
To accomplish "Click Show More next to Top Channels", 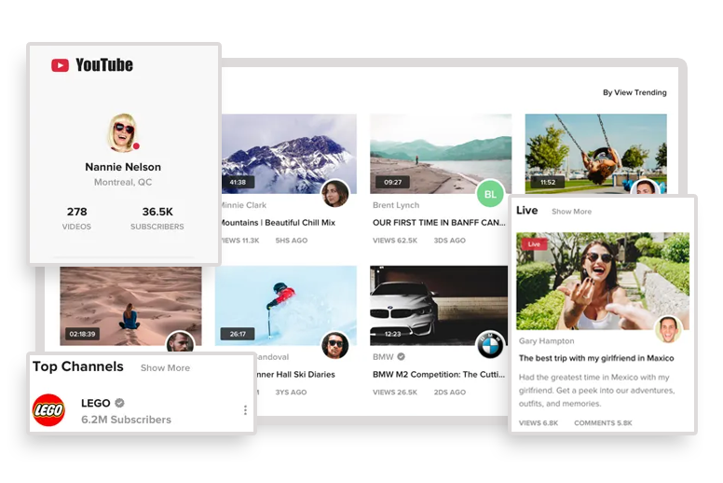I will tap(165, 368).
